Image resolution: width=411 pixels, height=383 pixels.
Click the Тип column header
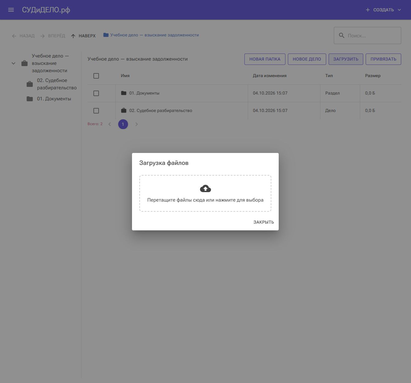pos(329,76)
